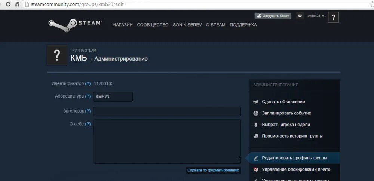
Task: Go to browser home page icon
Action: point(17,4)
